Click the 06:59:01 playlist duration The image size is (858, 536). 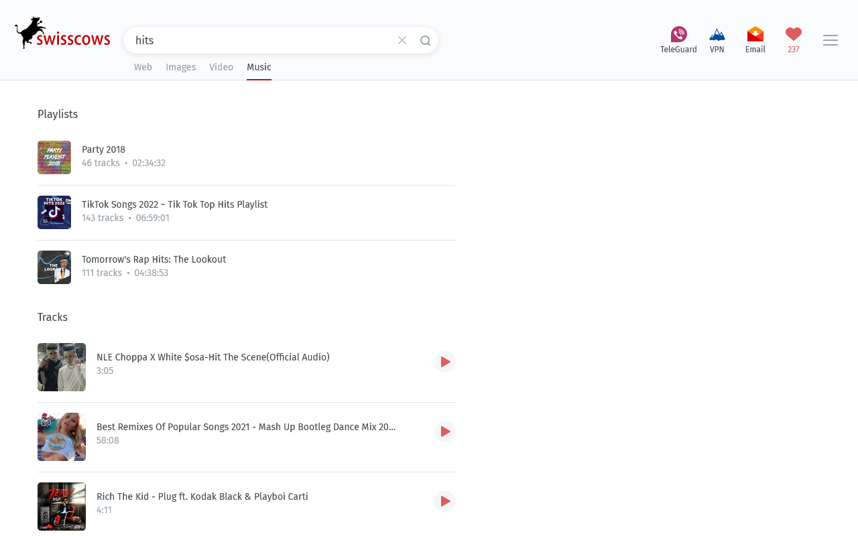tap(153, 218)
